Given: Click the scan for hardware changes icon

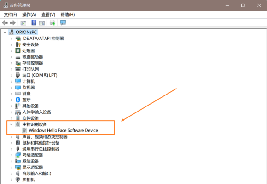Looking at the screenshot, I should 63,22.
